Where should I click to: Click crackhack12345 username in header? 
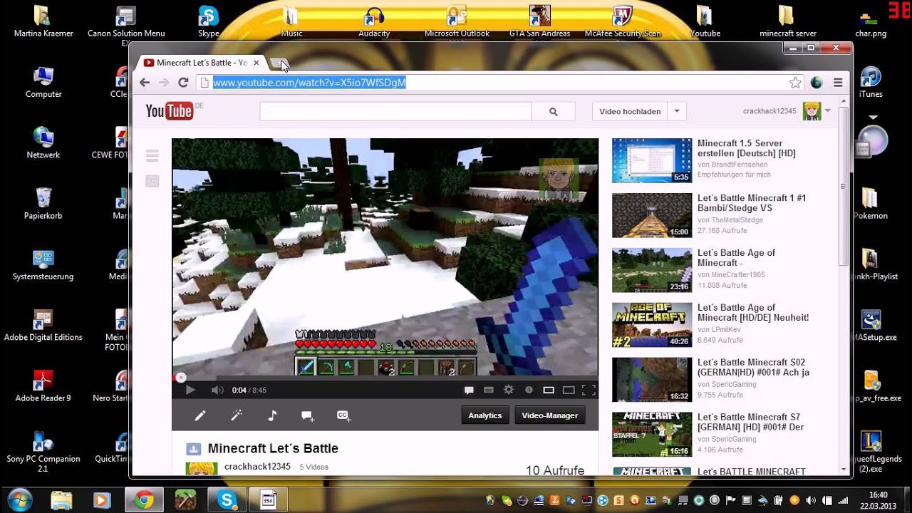point(769,111)
